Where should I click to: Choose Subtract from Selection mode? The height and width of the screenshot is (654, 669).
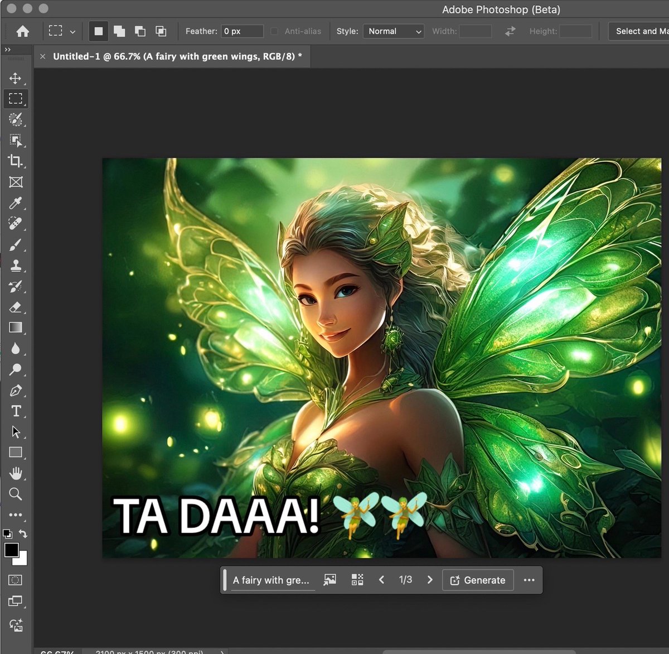[140, 31]
